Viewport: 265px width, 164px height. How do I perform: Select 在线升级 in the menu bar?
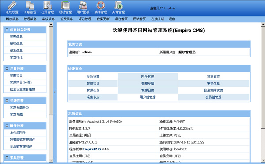click(x=158, y=19)
